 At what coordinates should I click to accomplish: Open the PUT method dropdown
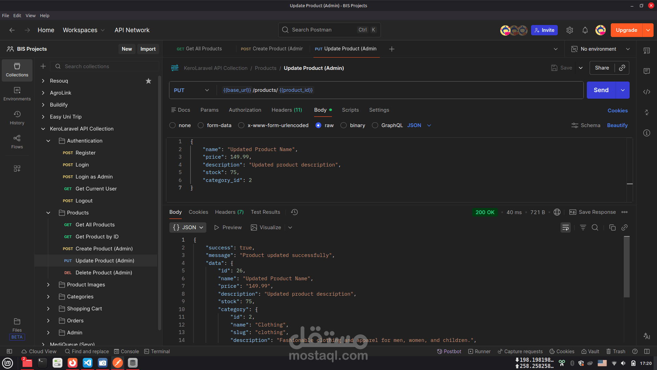(192, 90)
